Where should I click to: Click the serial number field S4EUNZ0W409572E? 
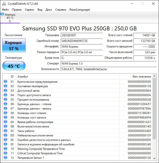click(x=82, y=41)
